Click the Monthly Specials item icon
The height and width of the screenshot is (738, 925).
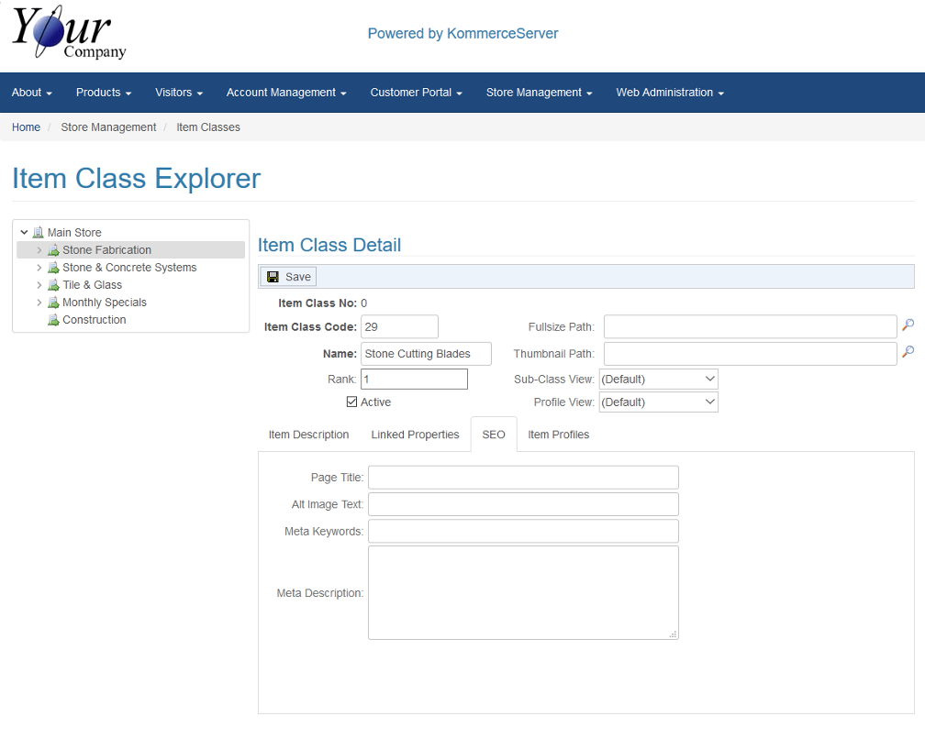53,303
